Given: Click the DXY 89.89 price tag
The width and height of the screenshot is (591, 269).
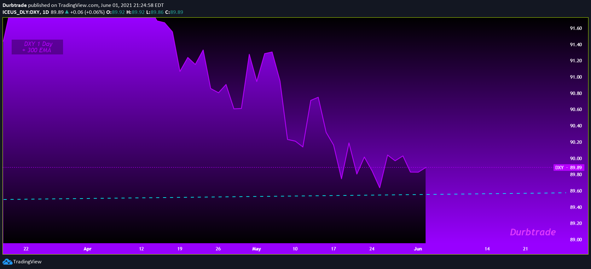Looking at the screenshot, I should [x=568, y=168].
